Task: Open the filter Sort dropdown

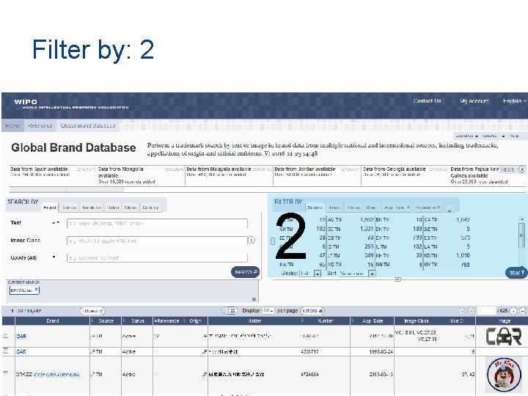Action: 357,273
